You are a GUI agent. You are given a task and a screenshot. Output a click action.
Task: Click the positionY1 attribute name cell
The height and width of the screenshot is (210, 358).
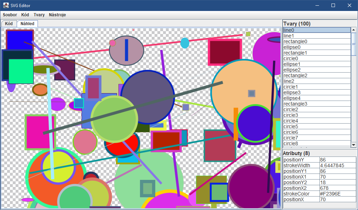(301, 171)
